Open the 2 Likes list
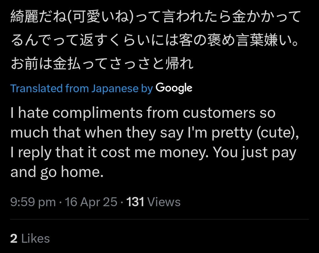Image resolution: width=319 pixels, height=253 pixels. click(x=30, y=238)
